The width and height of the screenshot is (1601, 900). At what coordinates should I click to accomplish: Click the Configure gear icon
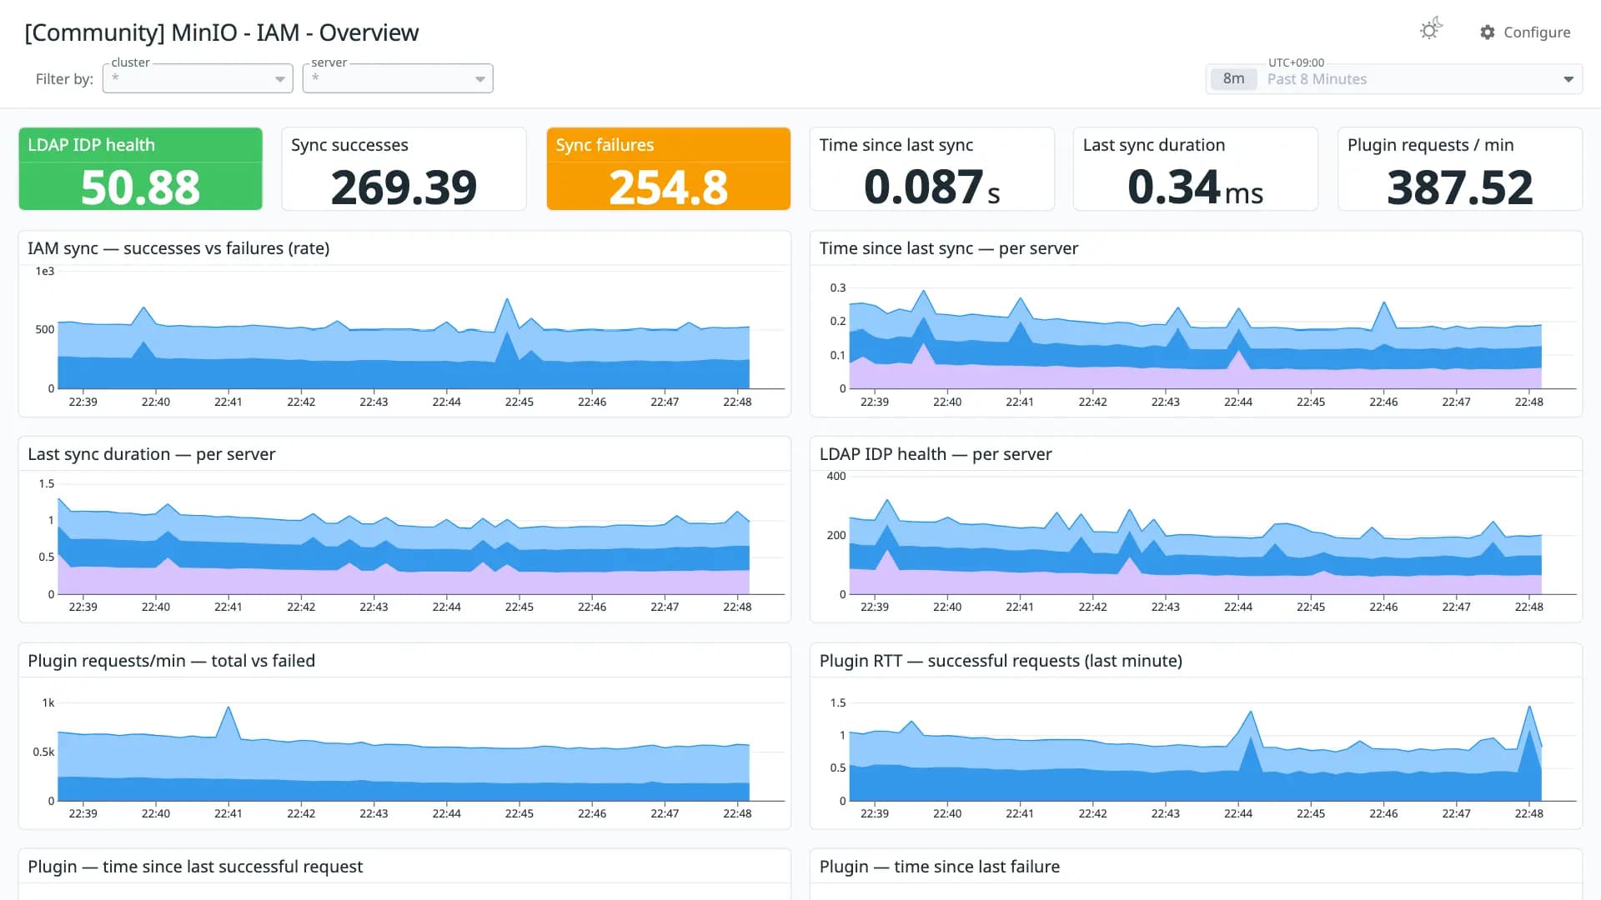pyautogui.click(x=1488, y=32)
